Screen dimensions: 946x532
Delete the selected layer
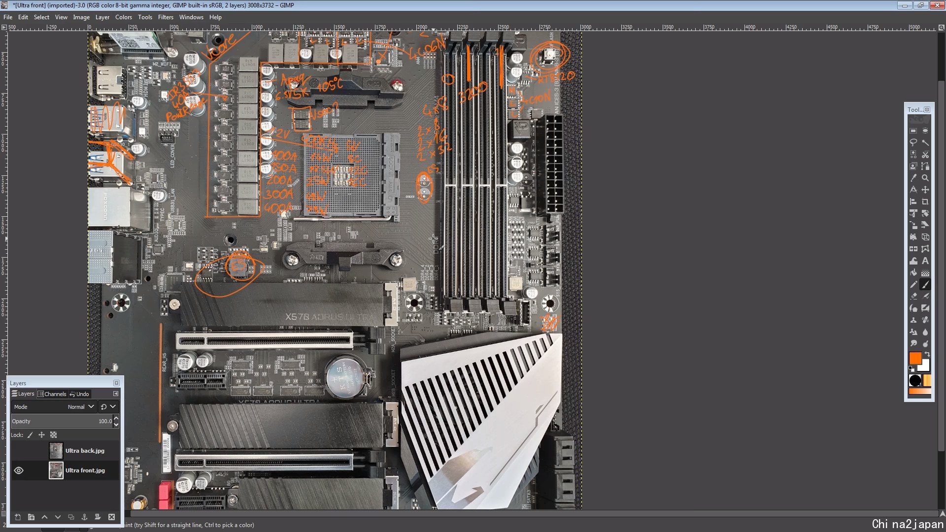pyautogui.click(x=111, y=517)
